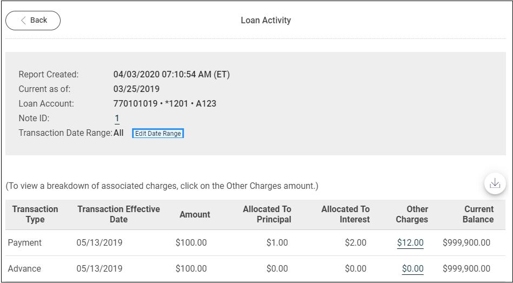Screen dimensions: 513x283
Task: Open Note ID 1 link
Action: point(117,119)
